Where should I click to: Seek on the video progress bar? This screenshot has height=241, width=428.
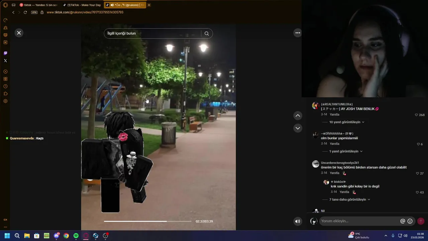[147, 221]
